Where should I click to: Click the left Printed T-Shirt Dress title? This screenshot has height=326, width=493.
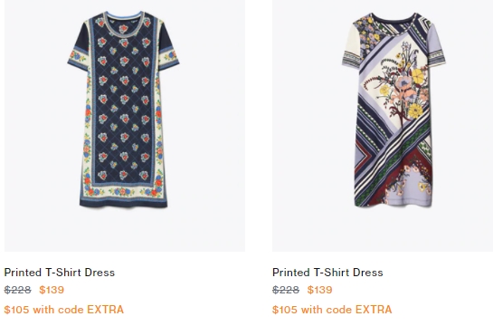60,273
